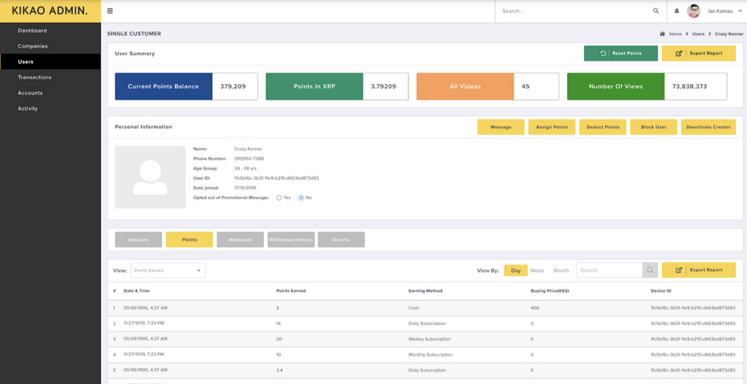The image size is (747, 384).
Task: Switch view to Month
Action: click(561, 270)
